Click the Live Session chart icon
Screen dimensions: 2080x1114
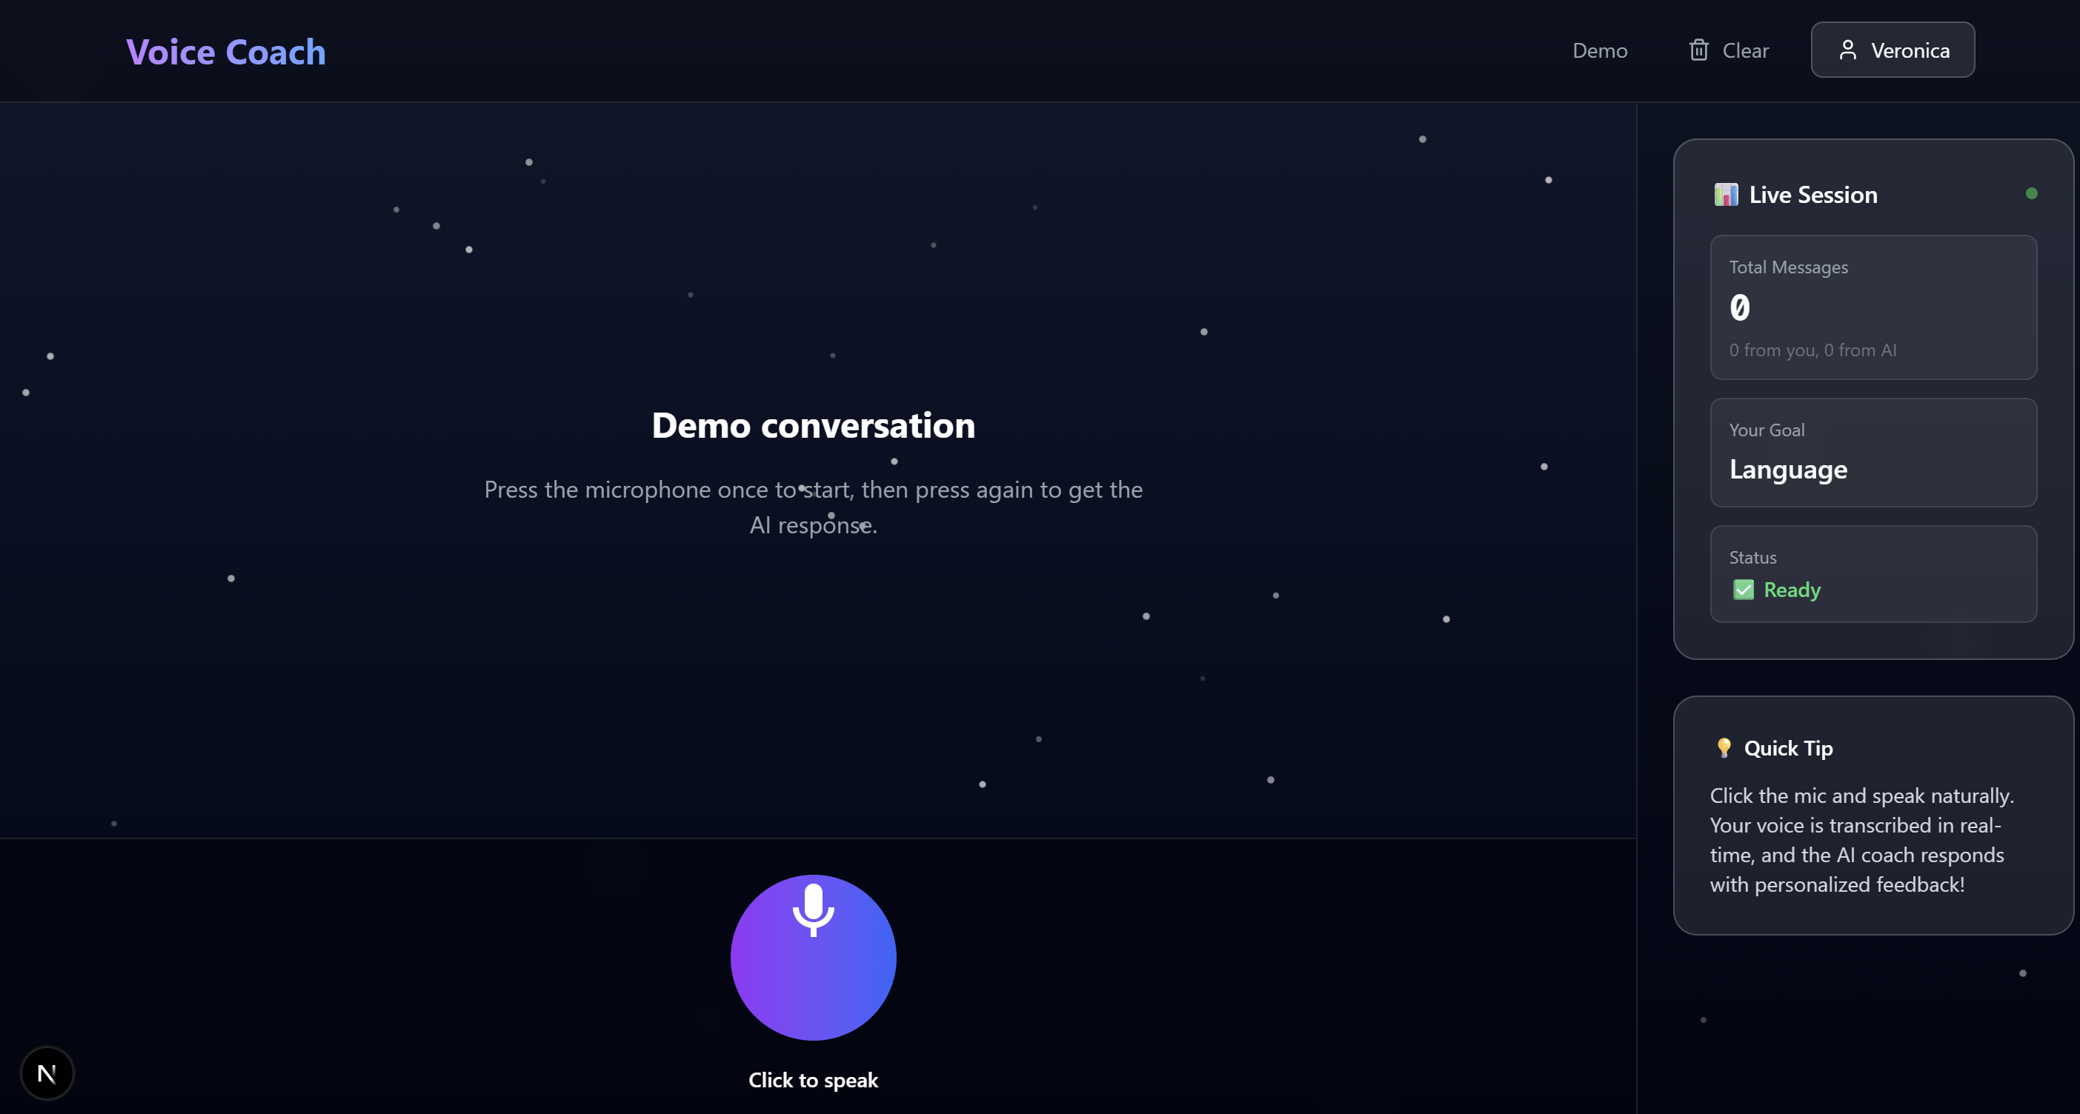(x=1726, y=195)
